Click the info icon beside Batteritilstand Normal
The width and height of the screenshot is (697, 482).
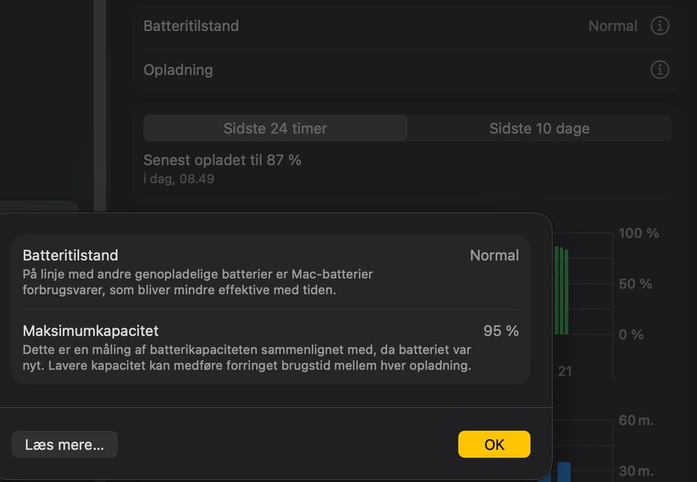(x=660, y=26)
